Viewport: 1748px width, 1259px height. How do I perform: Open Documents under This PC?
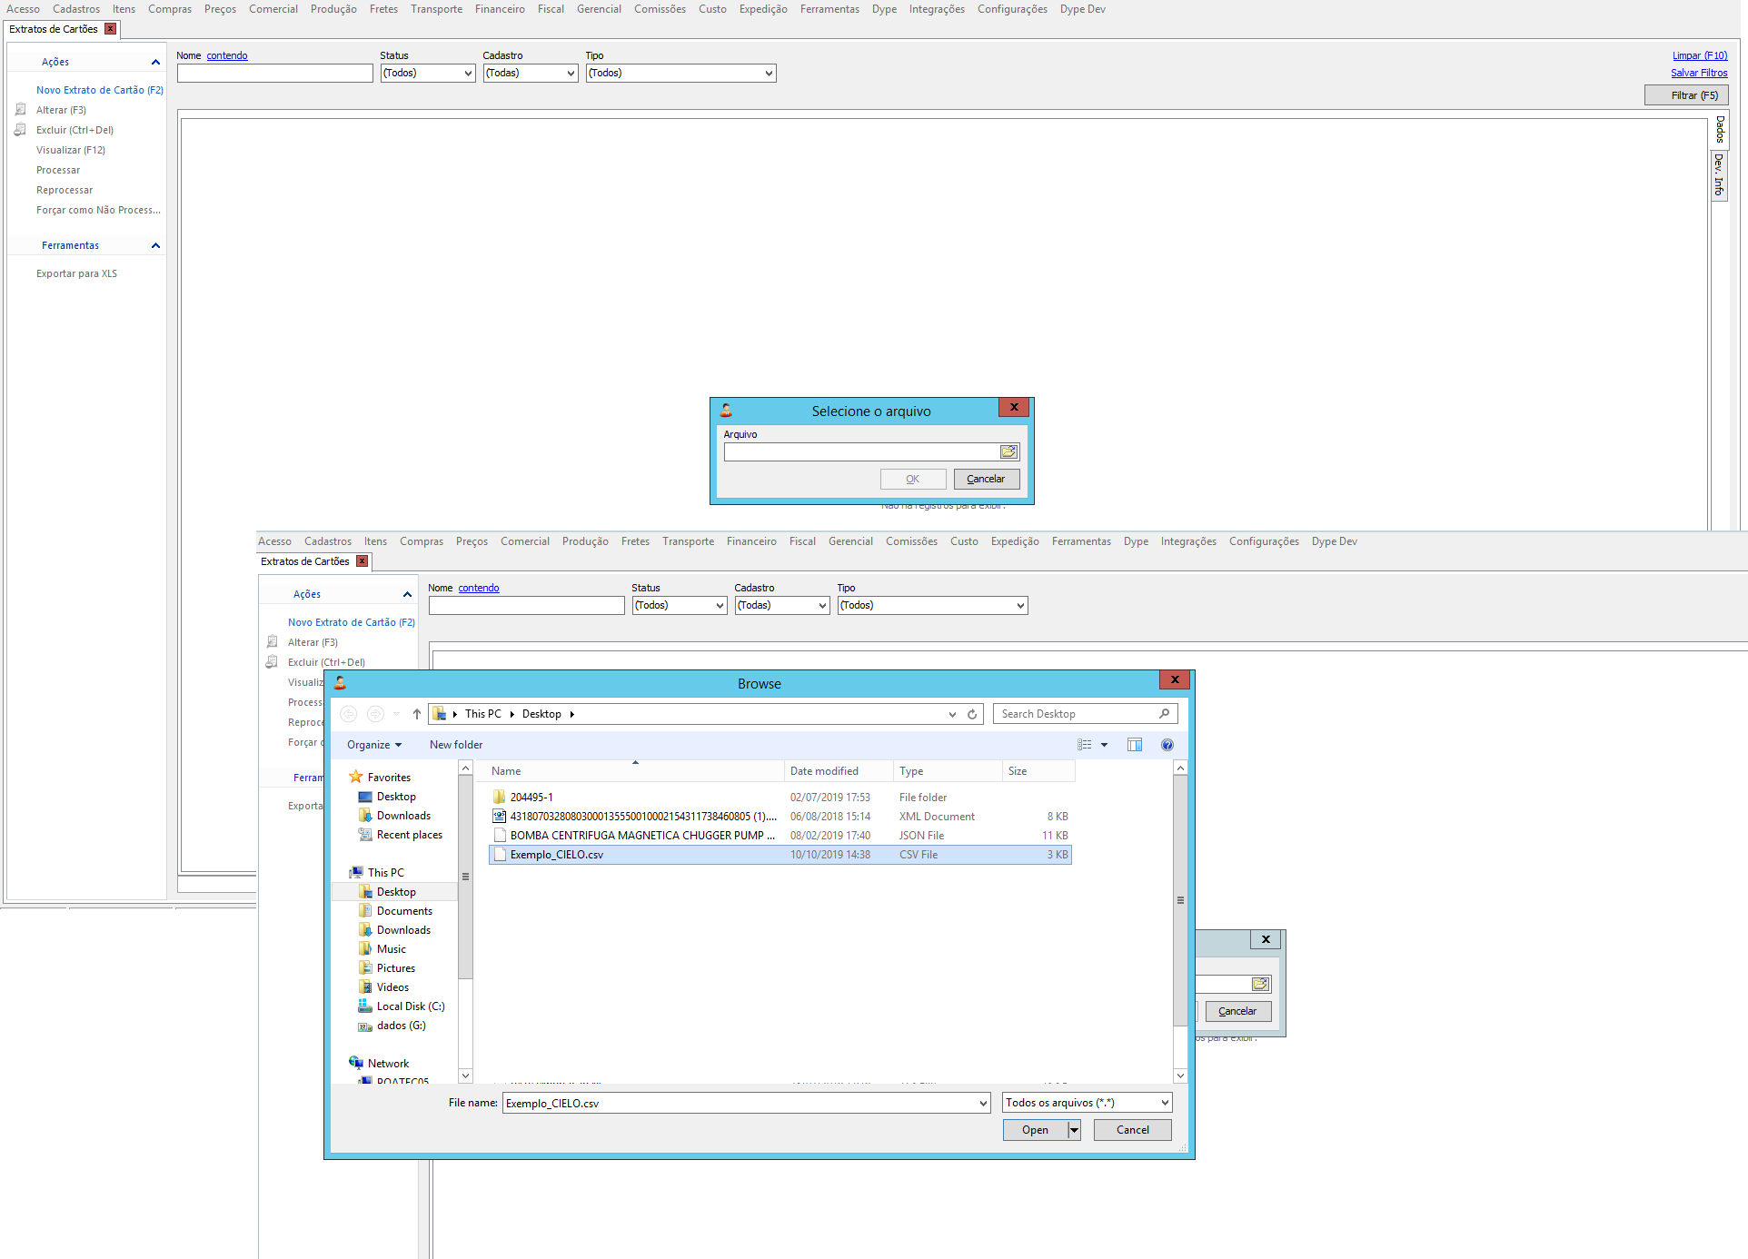pos(404,910)
